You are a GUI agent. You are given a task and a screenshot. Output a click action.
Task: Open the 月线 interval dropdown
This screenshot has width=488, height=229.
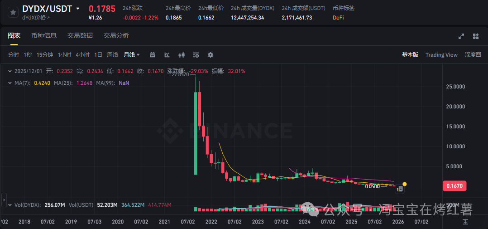tap(132, 55)
